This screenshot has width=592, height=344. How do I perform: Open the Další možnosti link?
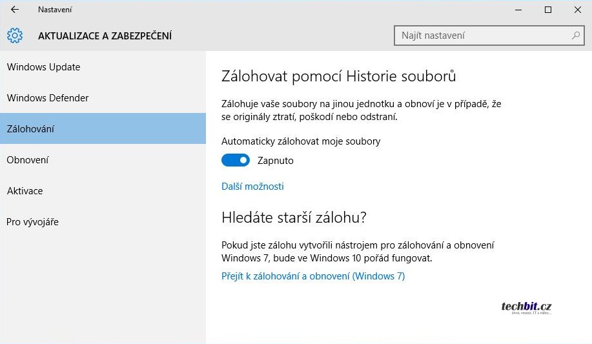pos(252,187)
